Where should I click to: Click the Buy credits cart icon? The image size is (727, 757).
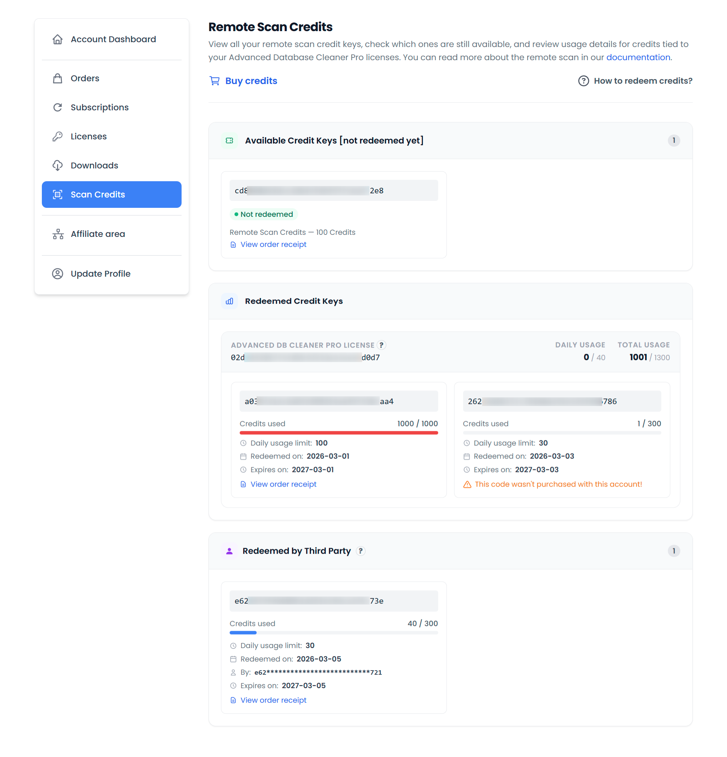pyautogui.click(x=214, y=81)
